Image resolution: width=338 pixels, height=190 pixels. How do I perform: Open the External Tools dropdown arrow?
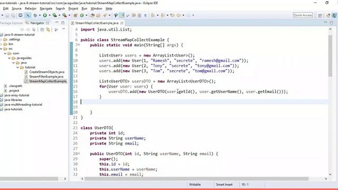(69, 15)
